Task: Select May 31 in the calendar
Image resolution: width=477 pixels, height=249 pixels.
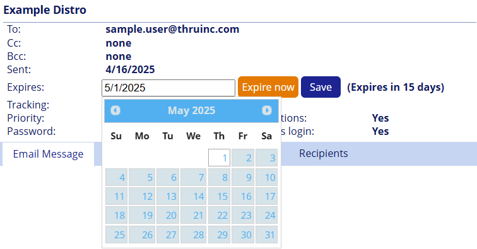Action: [x=266, y=235]
